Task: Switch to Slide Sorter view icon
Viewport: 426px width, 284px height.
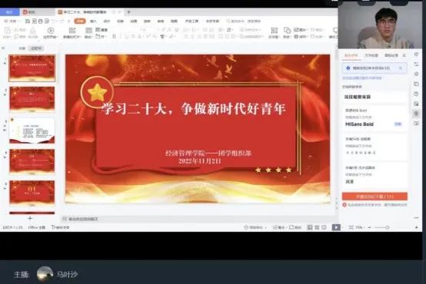Action: tap(317, 227)
